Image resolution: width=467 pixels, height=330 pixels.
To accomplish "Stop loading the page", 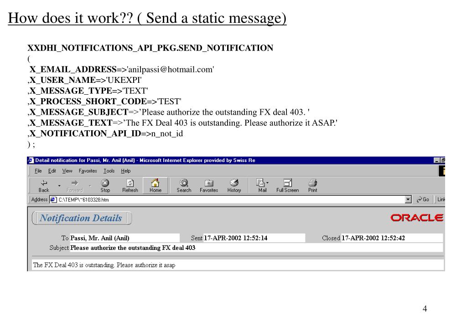I will [x=105, y=186].
